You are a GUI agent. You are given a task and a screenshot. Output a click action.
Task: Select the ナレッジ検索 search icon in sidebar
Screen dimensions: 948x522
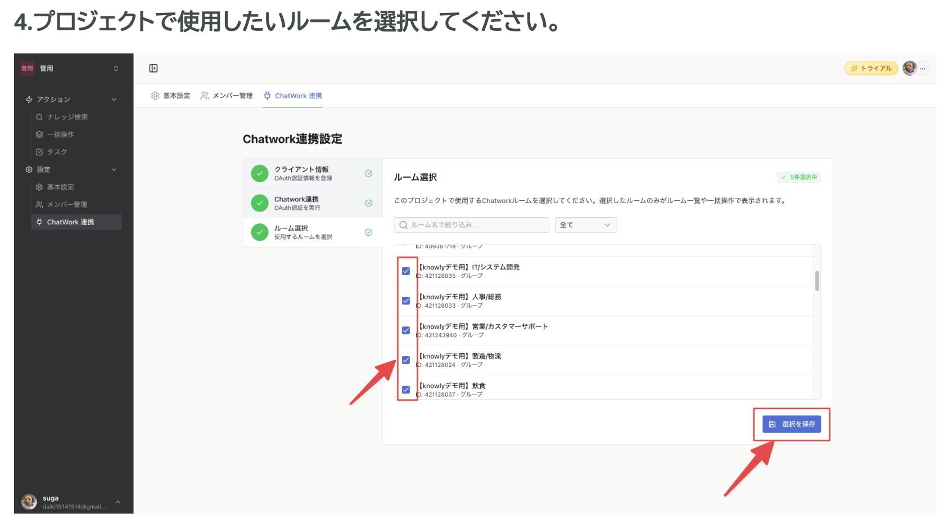tap(39, 116)
